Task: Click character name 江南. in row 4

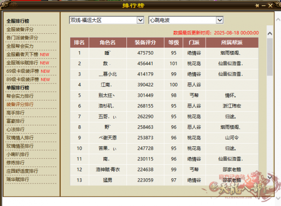Action: [x=106, y=85]
